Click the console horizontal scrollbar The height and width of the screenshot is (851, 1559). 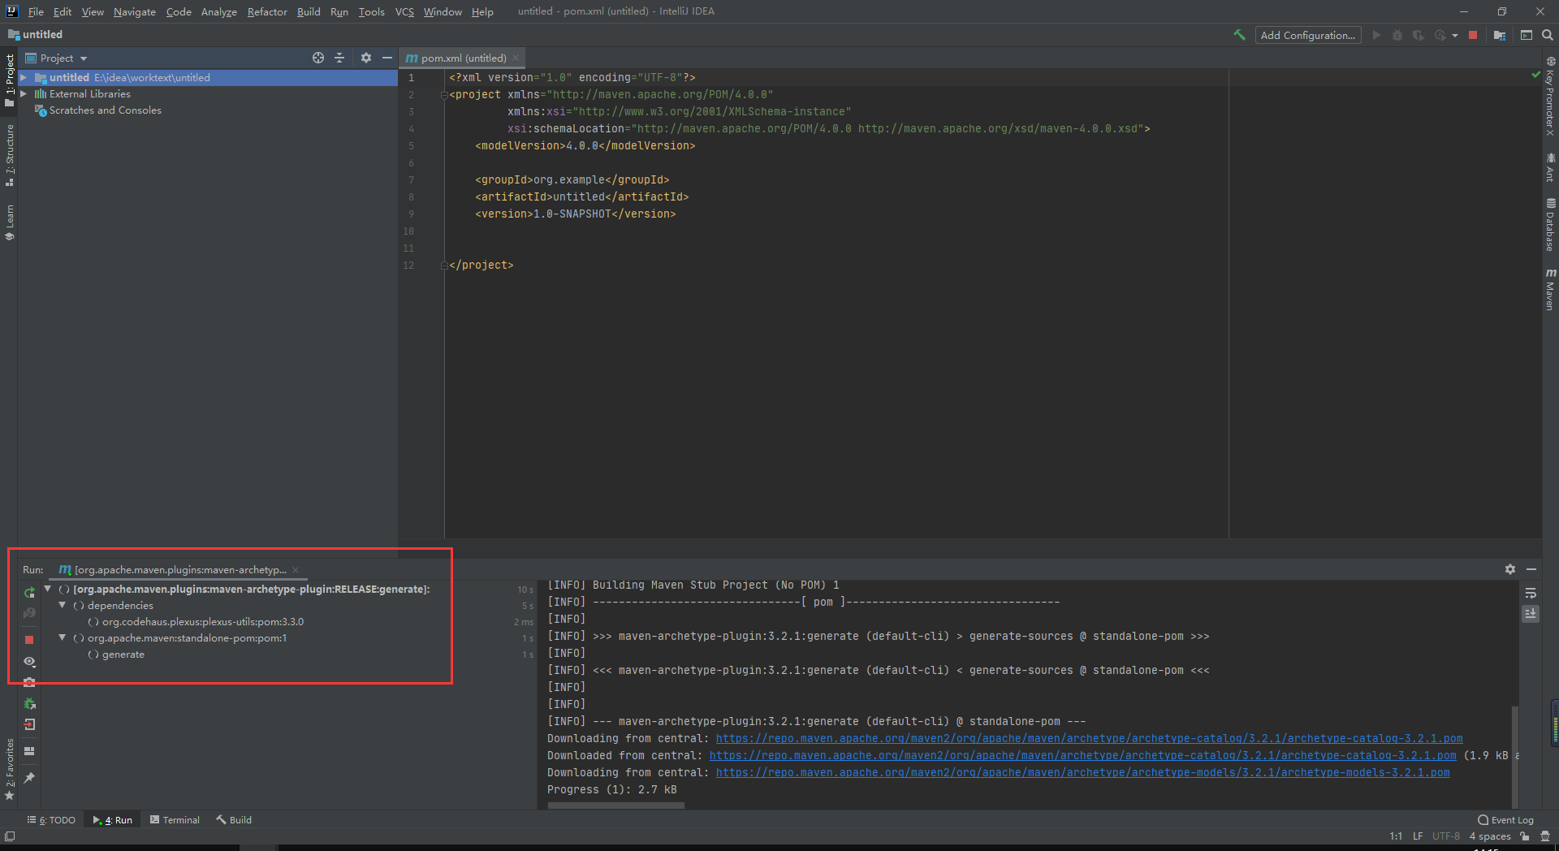[615, 806]
